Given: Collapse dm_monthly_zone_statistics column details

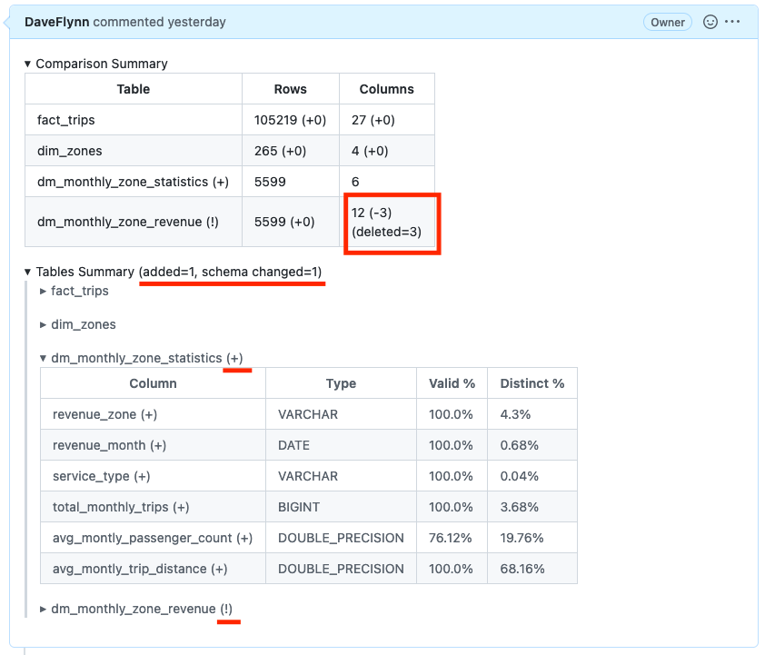Looking at the screenshot, I should (x=45, y=358).
